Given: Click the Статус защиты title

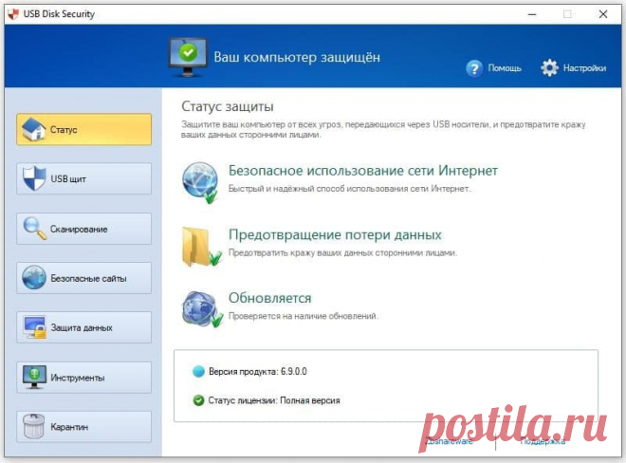Looking at the screenshot, I should pos(228,106).
